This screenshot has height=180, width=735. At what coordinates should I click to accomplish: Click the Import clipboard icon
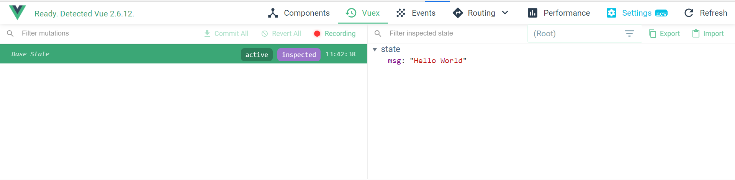696,34
